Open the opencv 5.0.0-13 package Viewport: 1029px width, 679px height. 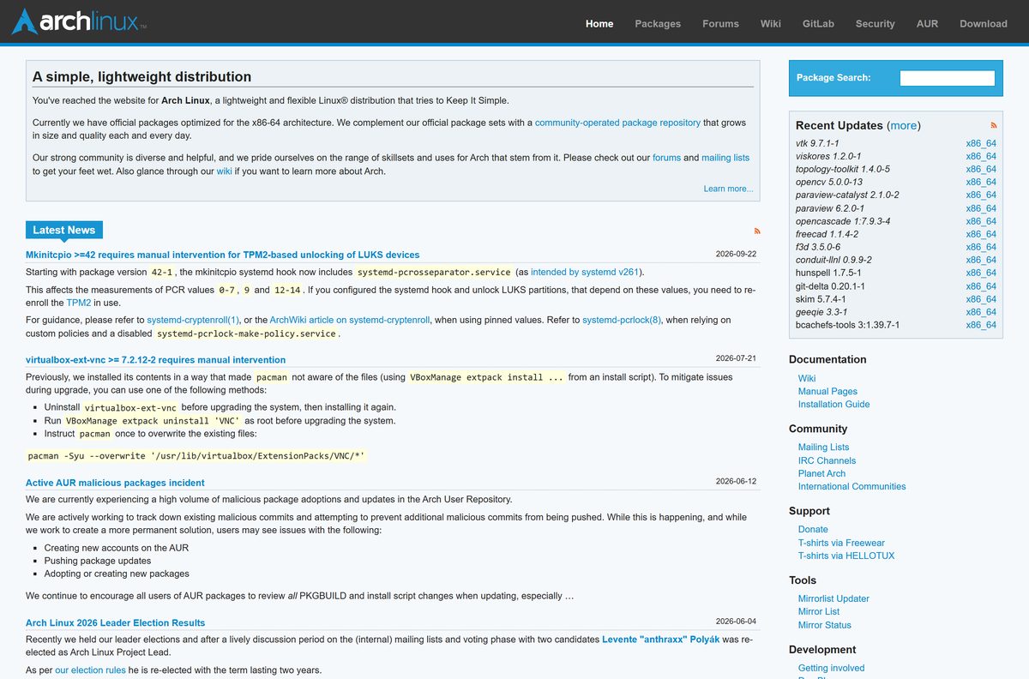coord(829,182)
